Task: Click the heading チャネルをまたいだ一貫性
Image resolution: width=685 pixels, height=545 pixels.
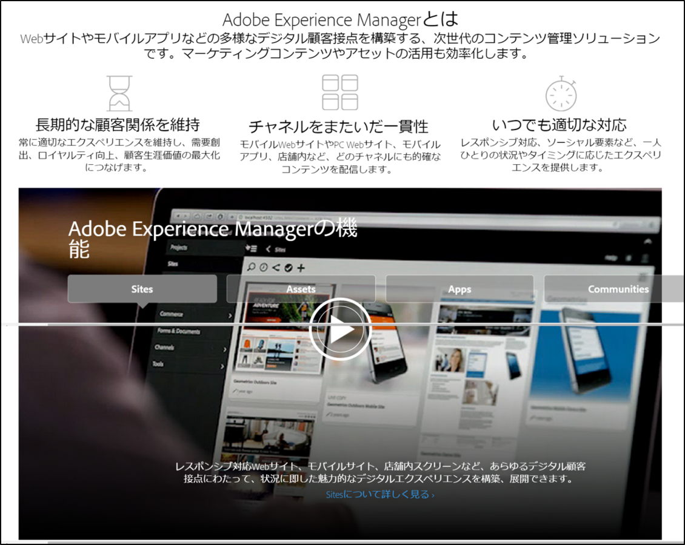Action: point(339,127)
